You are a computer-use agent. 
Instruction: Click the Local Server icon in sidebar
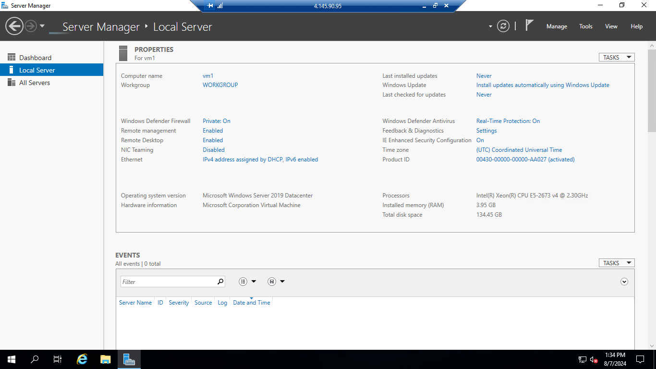12,70
